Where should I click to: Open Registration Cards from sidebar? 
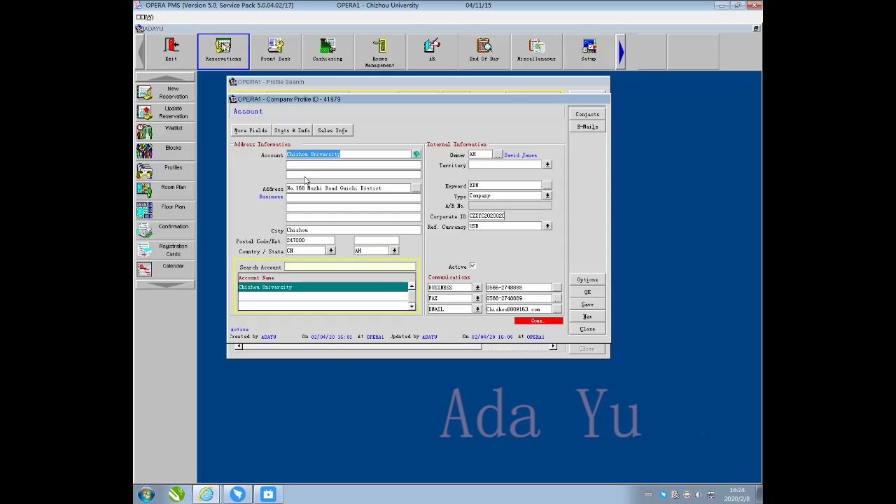click(165, 249)
